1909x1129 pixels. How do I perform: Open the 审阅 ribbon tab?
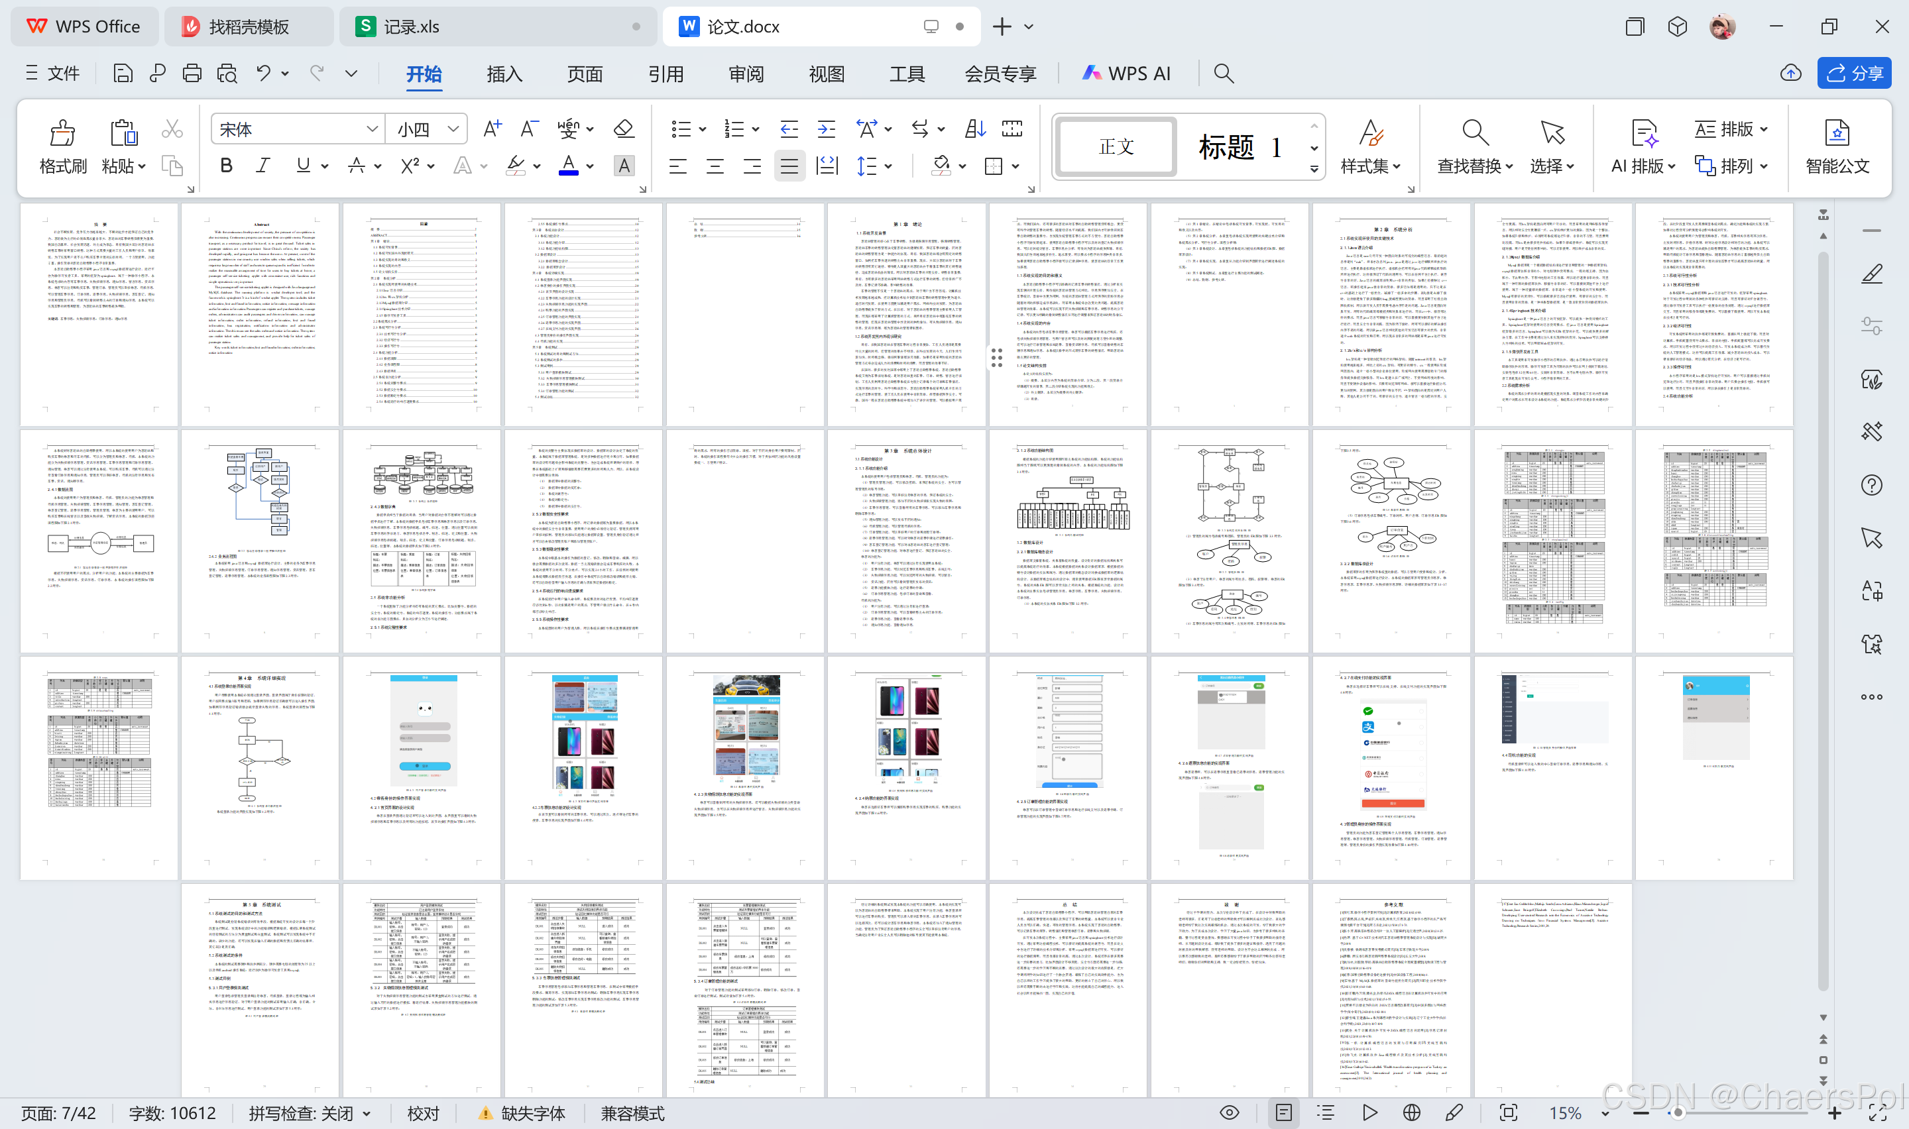pyautogui.click(x=746, y=74)
